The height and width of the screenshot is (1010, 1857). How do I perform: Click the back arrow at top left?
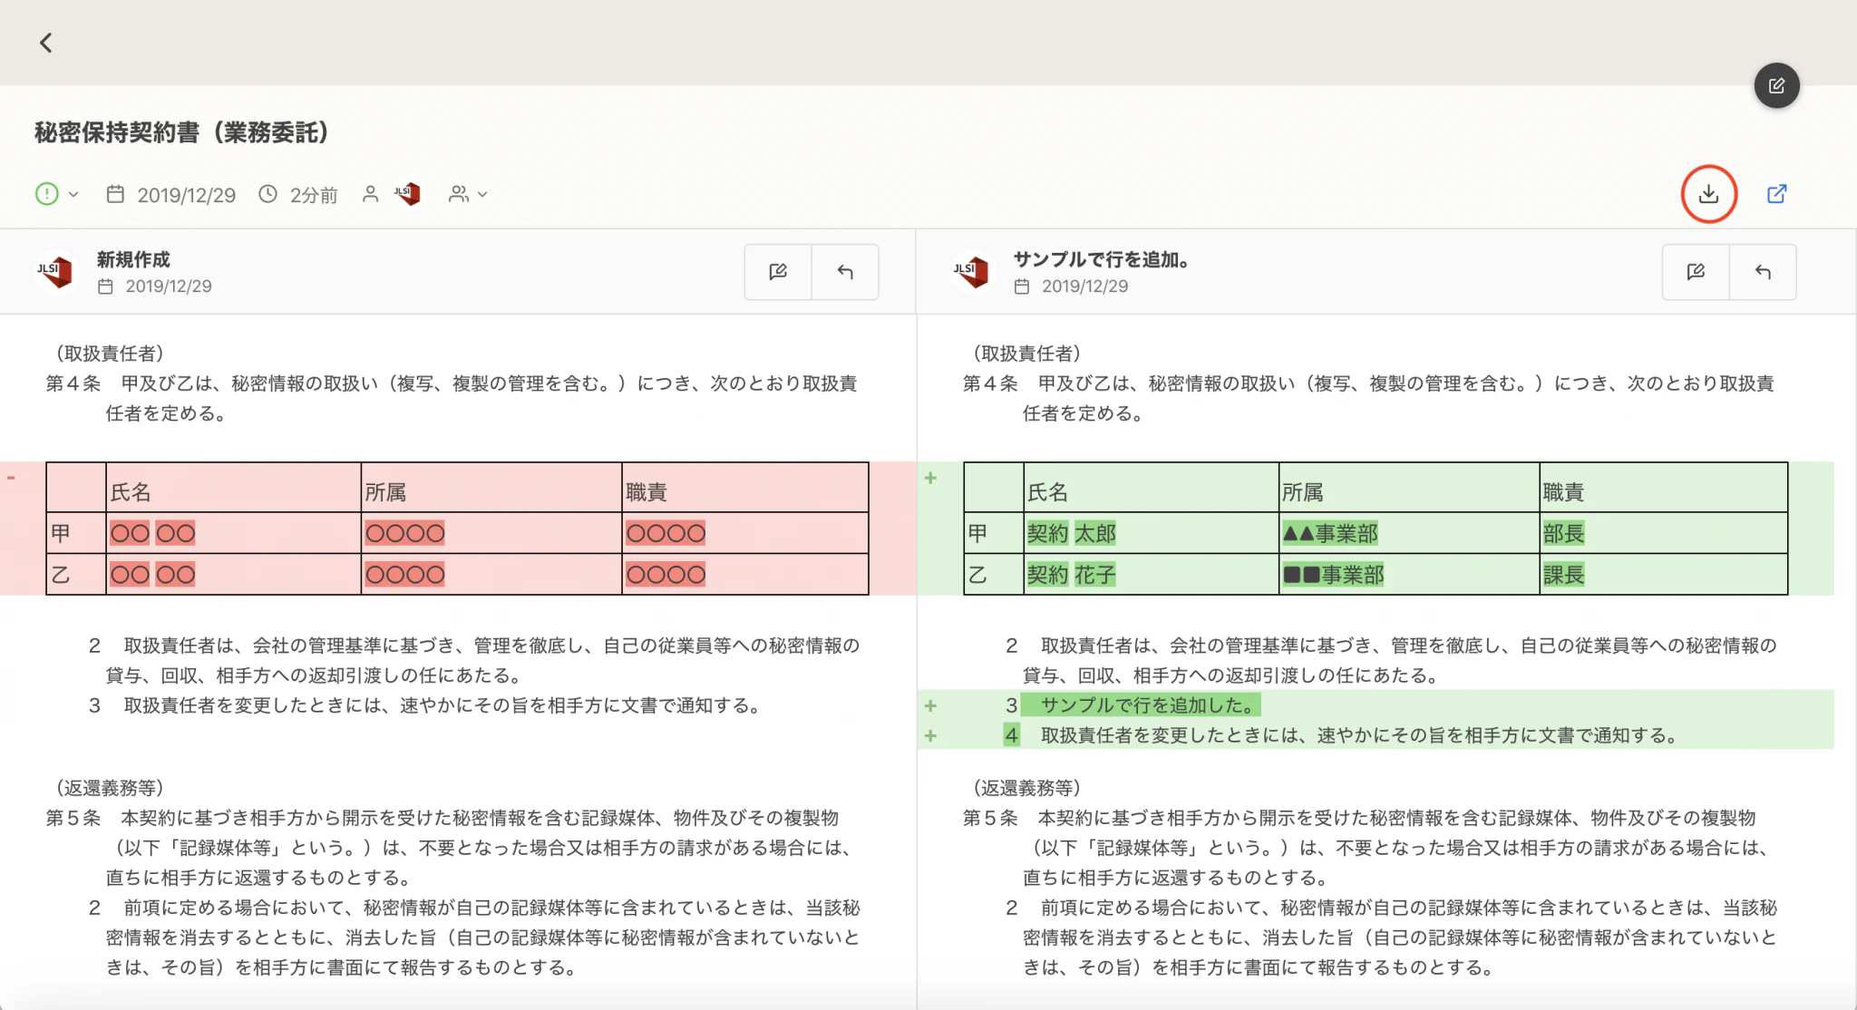pos(46,43)
